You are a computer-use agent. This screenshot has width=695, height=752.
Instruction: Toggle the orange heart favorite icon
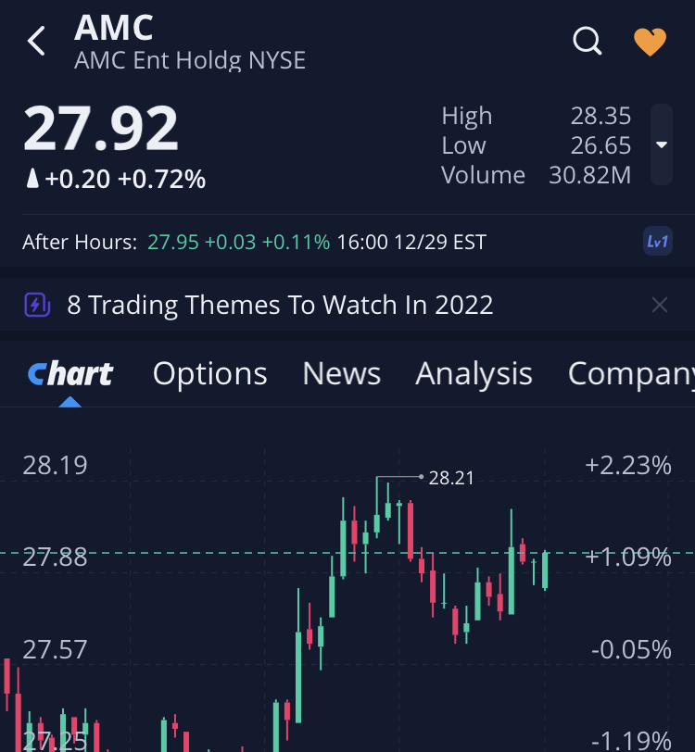tap(650, 42)
